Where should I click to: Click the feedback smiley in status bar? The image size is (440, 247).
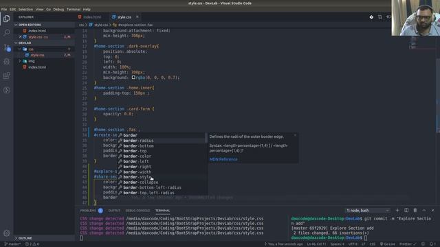(x=423, y=244)
